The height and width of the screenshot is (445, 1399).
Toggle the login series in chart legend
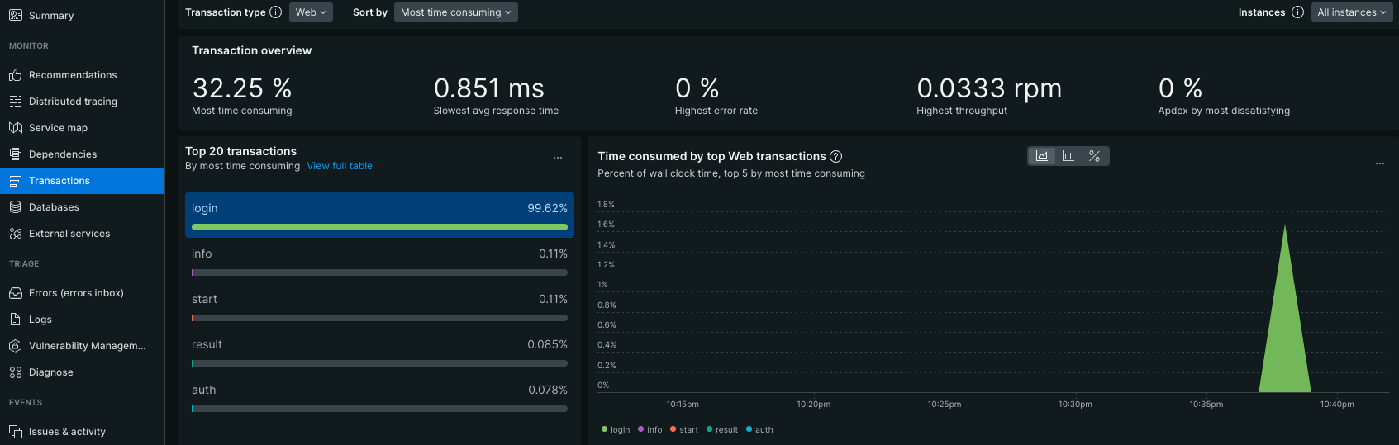click(x=616, y=429)
